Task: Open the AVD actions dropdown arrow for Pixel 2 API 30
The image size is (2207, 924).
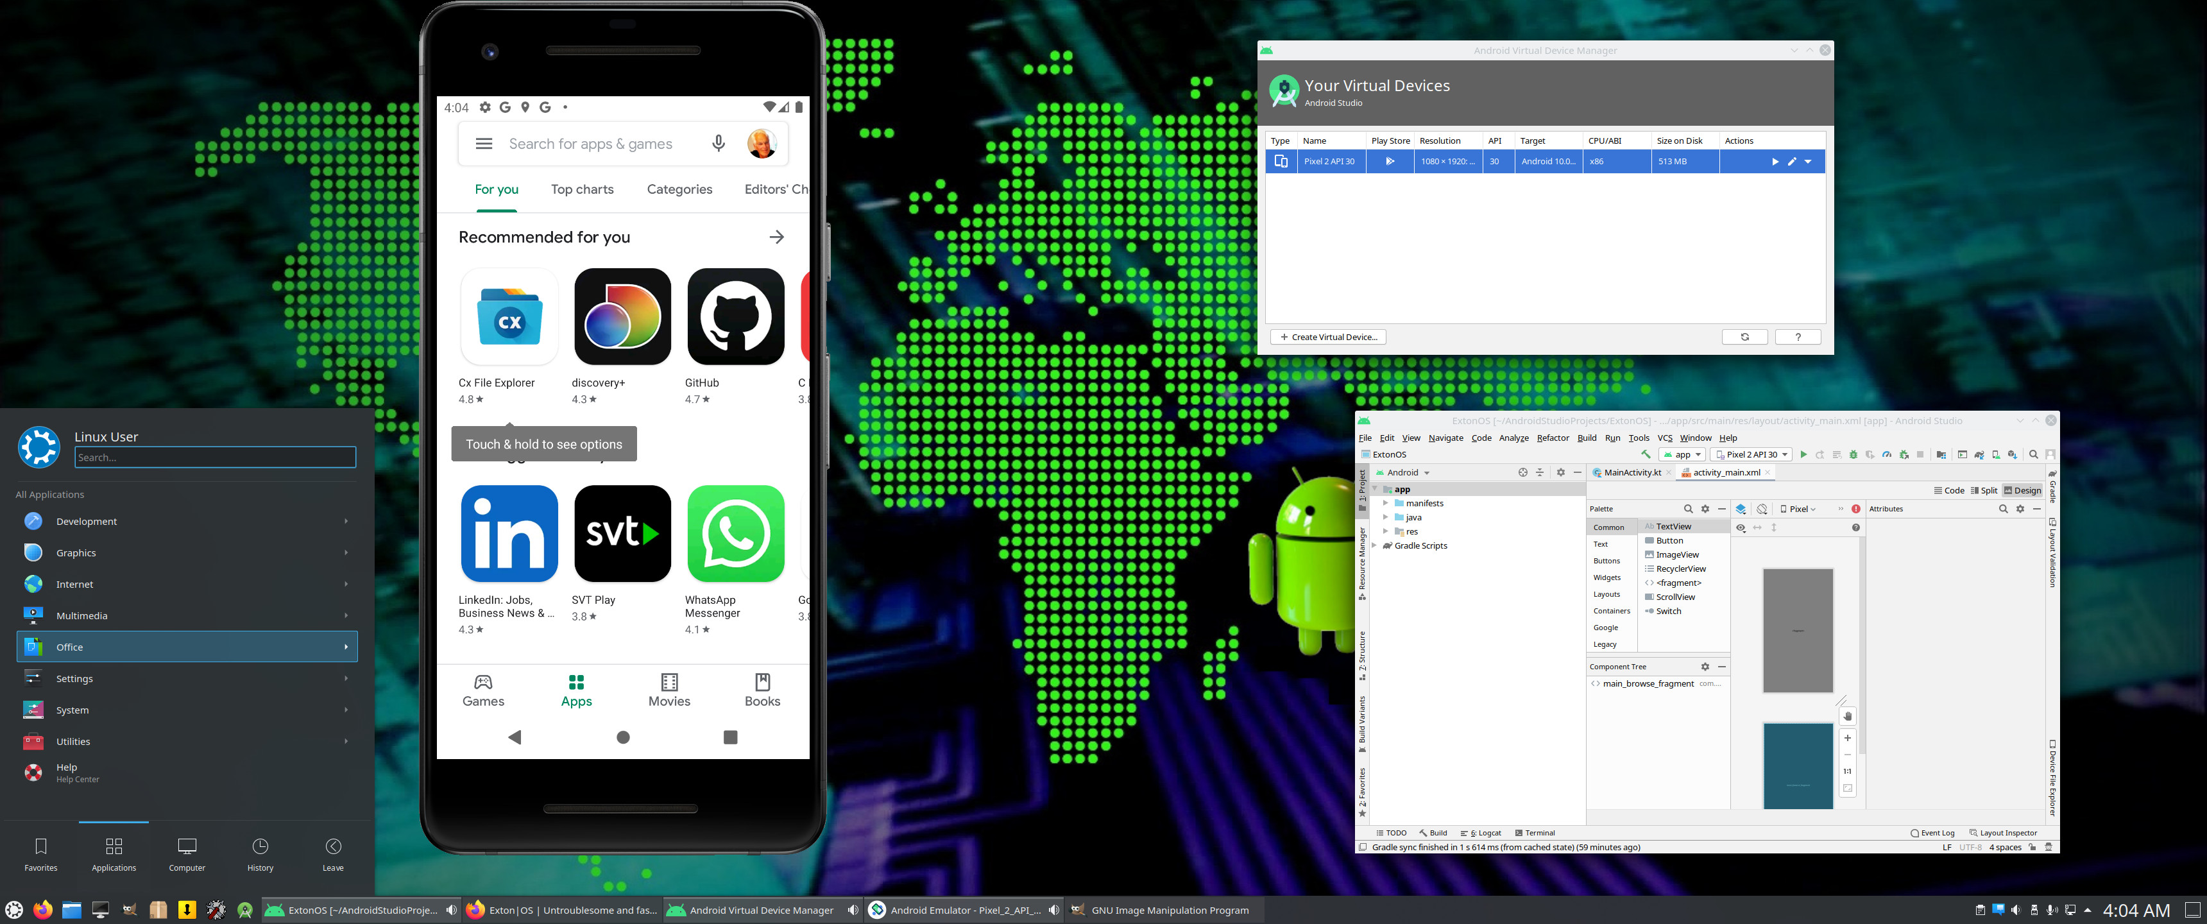Action: 1808,161
